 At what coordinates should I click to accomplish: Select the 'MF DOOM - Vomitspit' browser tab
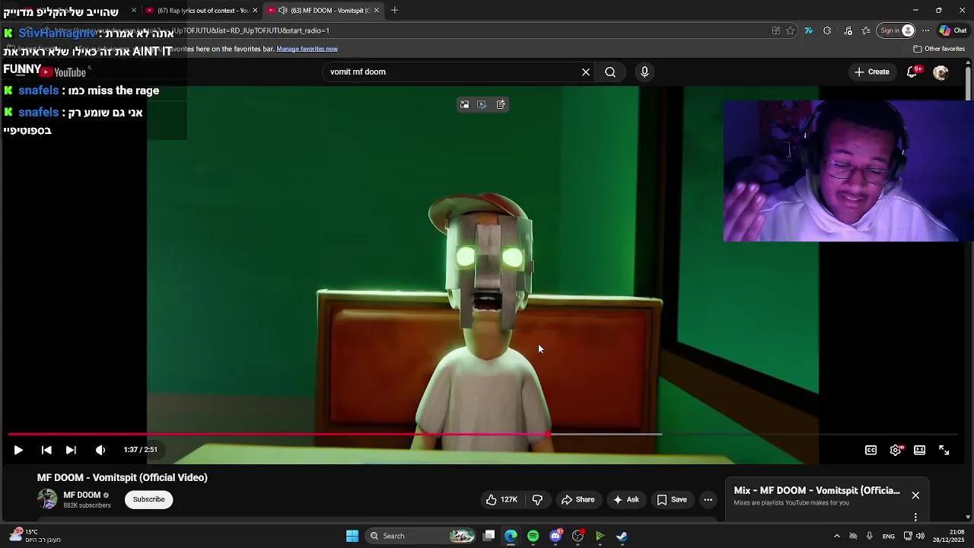coord(324,11)
